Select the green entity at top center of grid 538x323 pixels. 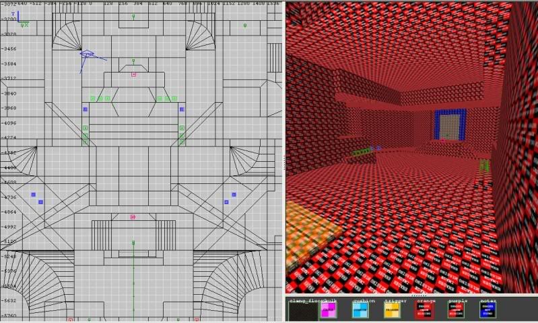pyautogui.click(x=133, y=15)
